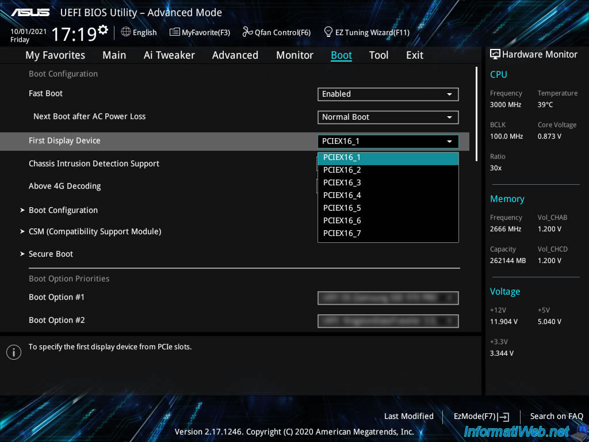Open the Boot Option #2 dropdown

pos(388,321)
